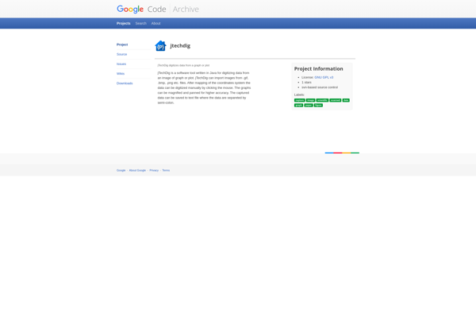Image resolution: width=476 pixels, height=313 pixels.
Task: Click the 'figure' label tag
Action: point(318,105)
